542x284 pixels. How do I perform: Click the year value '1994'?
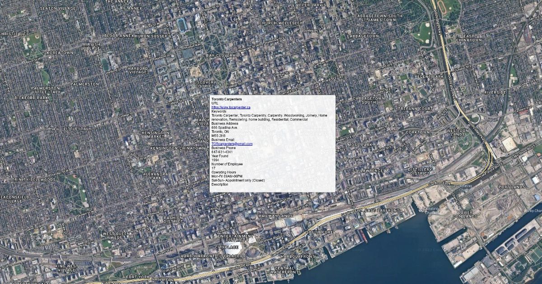pos(215,160)
